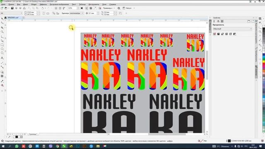Screen dimensions: 265x149
Task: Select the Rectangle tool
Action: 2,45
